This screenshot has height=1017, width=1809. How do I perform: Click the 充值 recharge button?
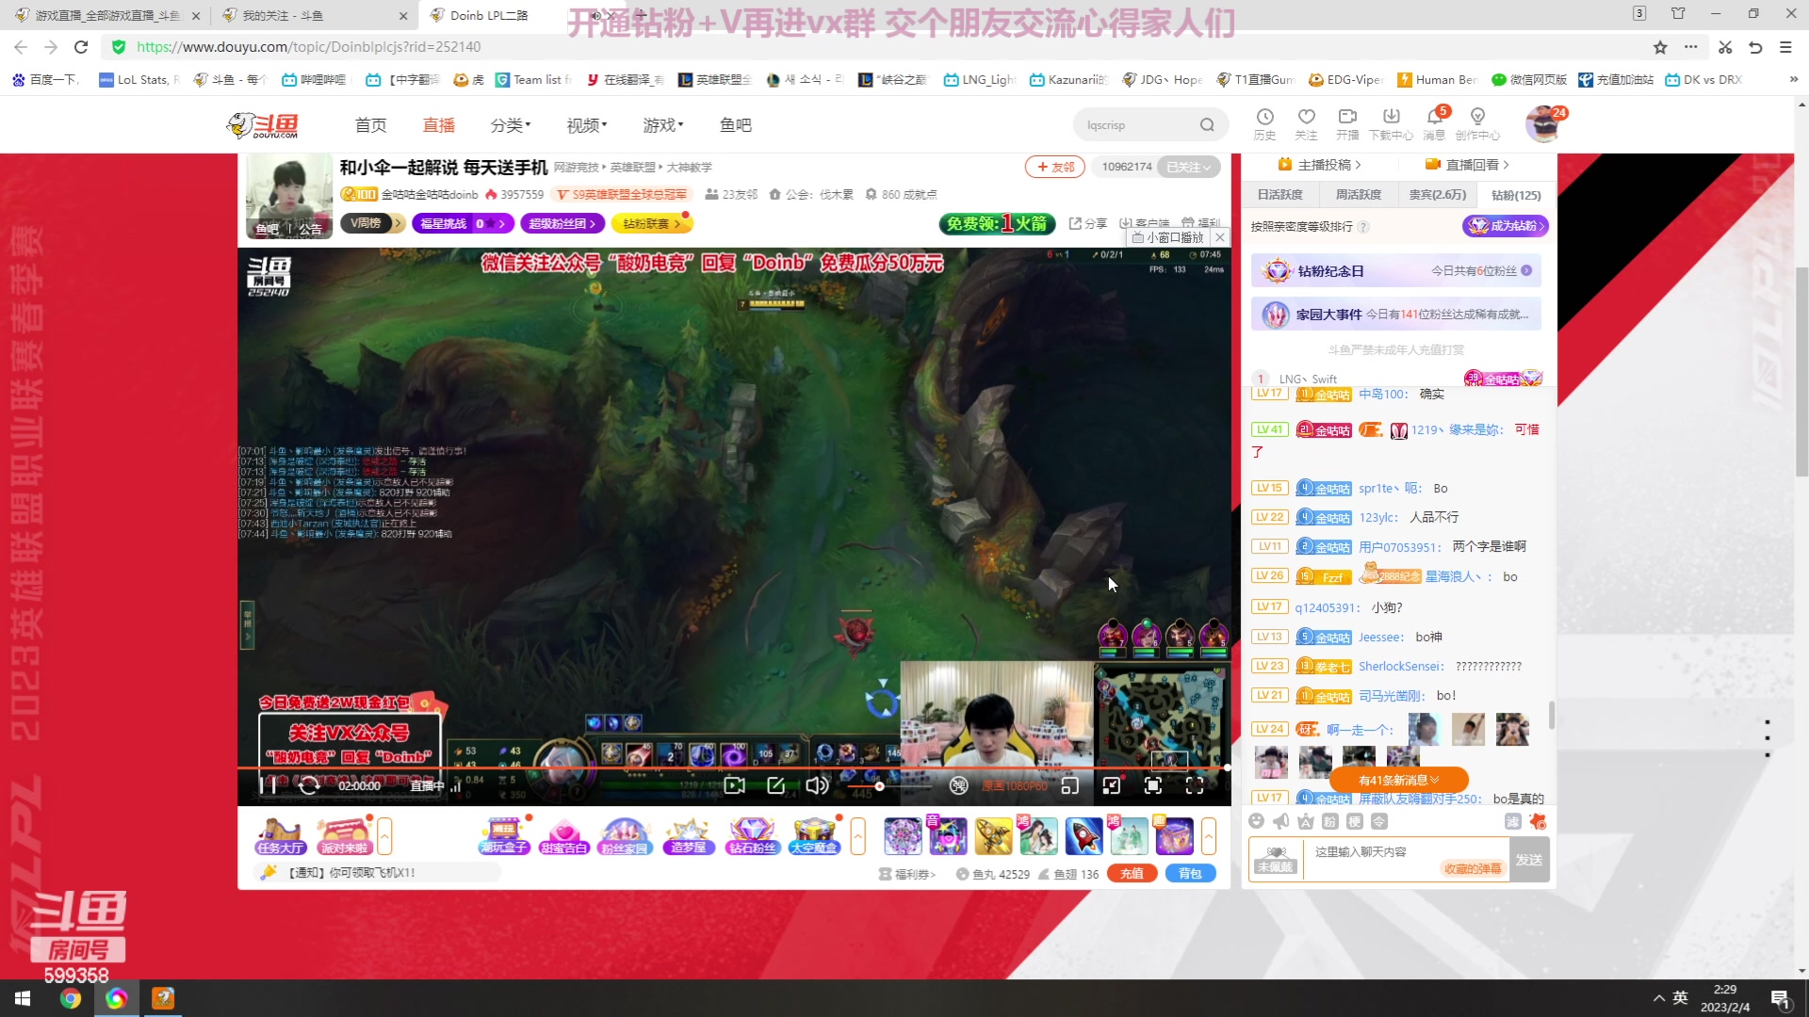1132,873
